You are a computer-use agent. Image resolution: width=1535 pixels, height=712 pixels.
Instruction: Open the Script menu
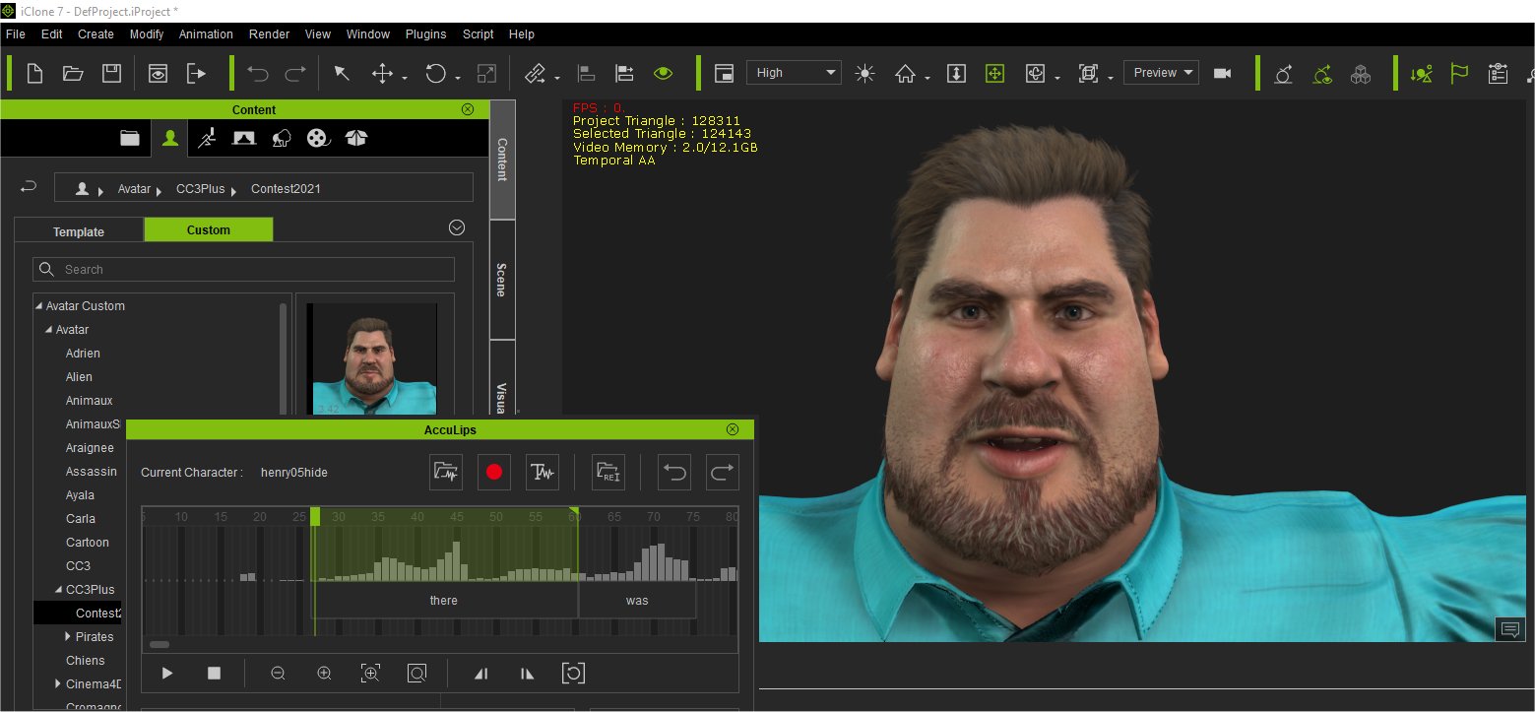(x=479, y=33)
